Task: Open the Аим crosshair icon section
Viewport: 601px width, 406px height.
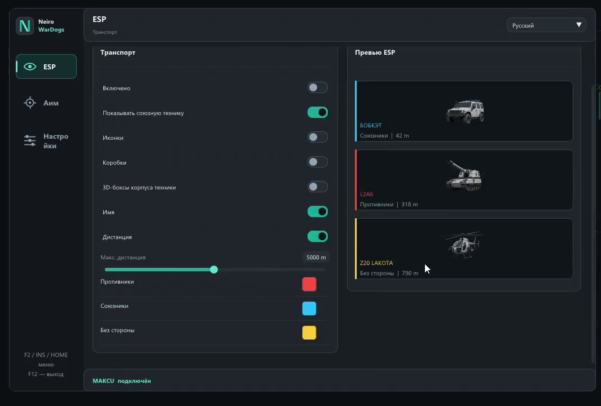Action: (30, 103)
